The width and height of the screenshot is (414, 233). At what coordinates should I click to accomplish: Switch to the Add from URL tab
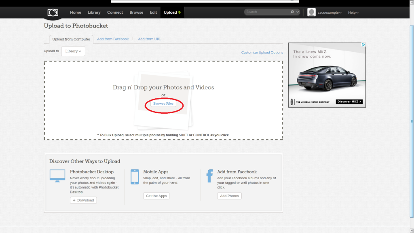[150, 39]
